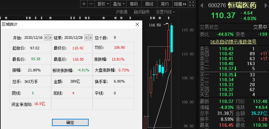Click 大盘涨跌幅 value 0.73%

pos(124,70)
